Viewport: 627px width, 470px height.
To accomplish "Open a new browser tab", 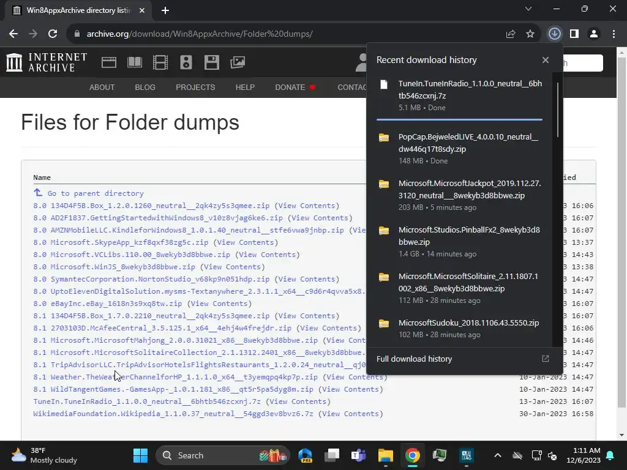I will click(165, 10).
